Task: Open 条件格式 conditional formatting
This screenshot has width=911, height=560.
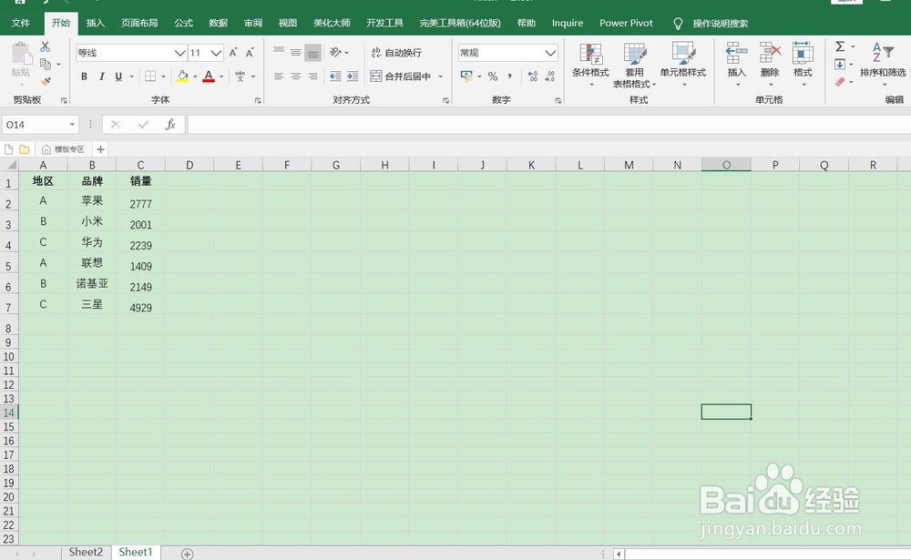Action: (589, 64)
